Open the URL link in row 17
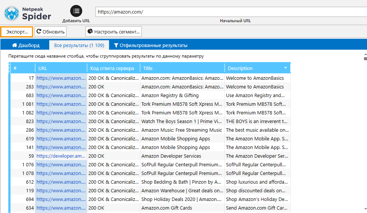 [x=61, y=78]
